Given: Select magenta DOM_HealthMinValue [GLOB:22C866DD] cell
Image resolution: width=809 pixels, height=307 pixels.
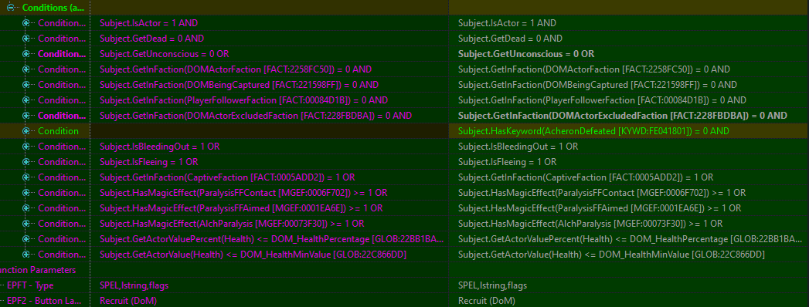Looking at the screenshot, I should [x=253, y=255].
